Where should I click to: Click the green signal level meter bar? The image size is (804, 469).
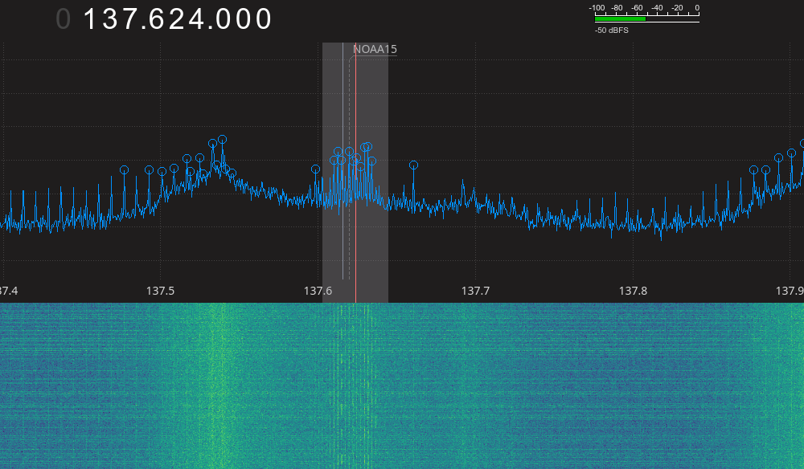[x=620, y=18]
